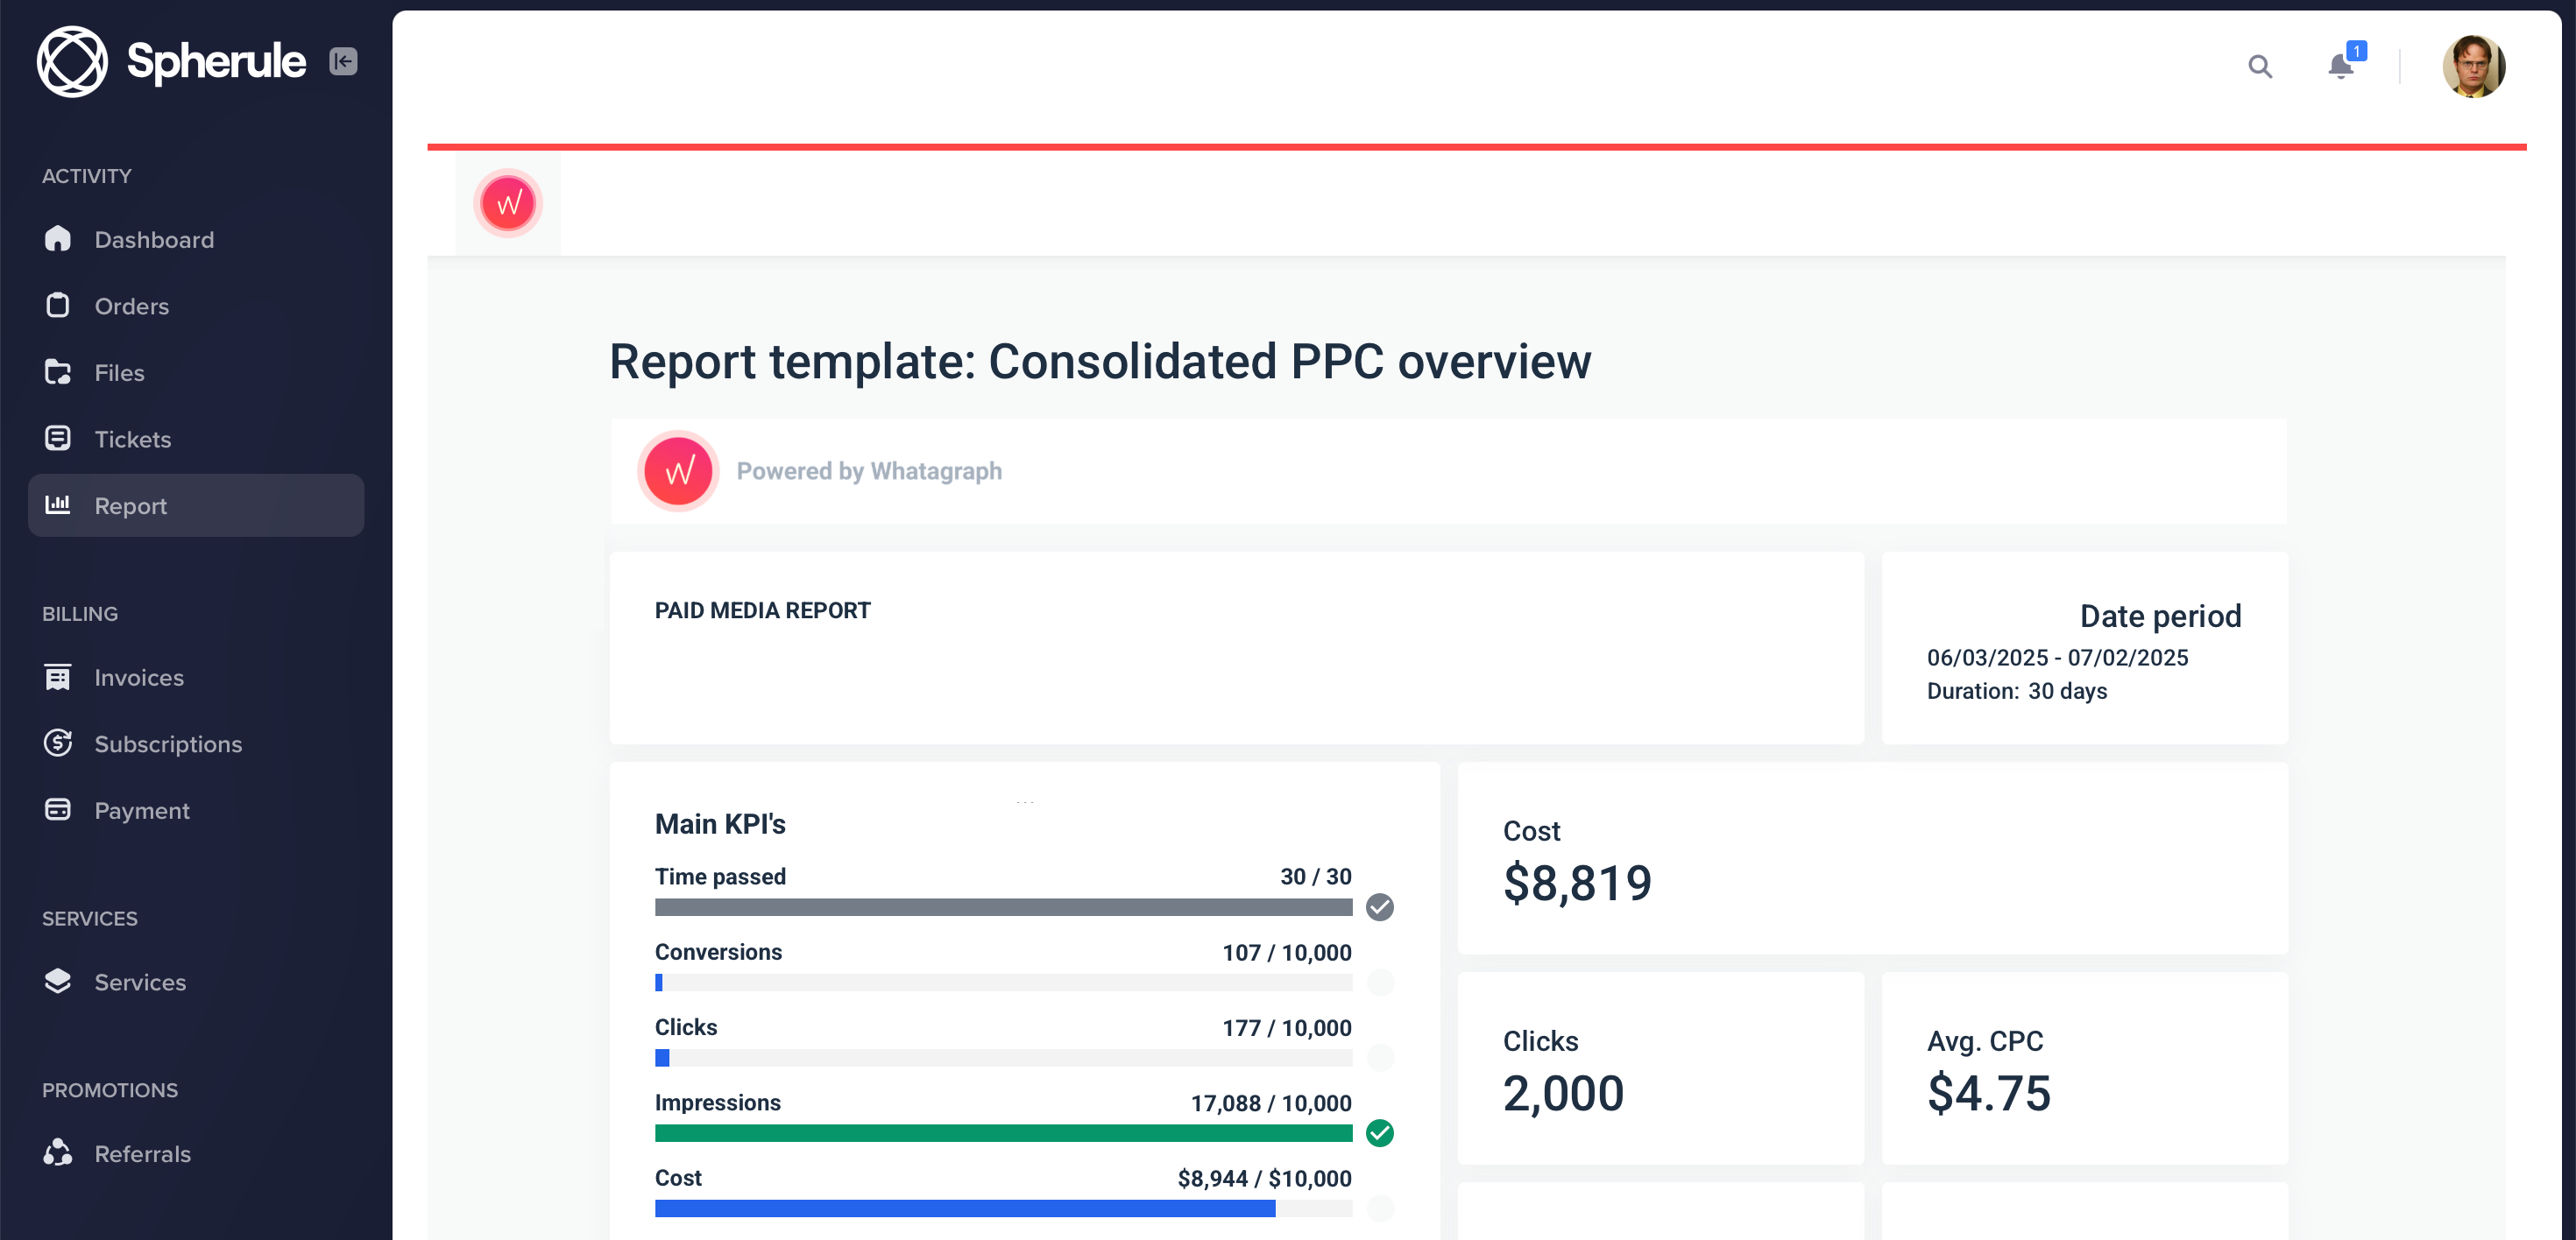Screen dimensions: 2576x1240
Task: Click the Subscriptions dollar icon
Action: [58, 743]
